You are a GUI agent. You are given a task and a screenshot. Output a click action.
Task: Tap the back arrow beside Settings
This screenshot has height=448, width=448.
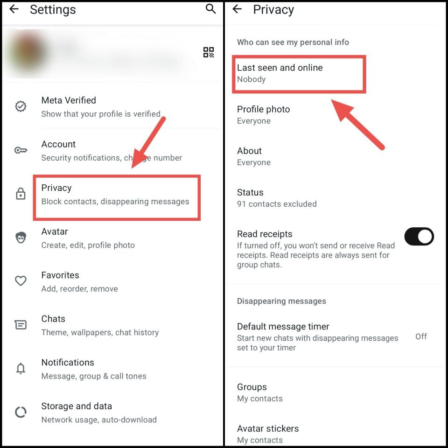[x=14, y=9]
